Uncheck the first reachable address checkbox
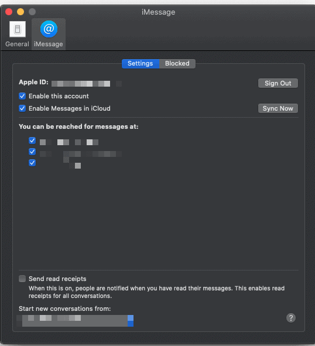This screenshot has width=315, height=346. (32, 141)
